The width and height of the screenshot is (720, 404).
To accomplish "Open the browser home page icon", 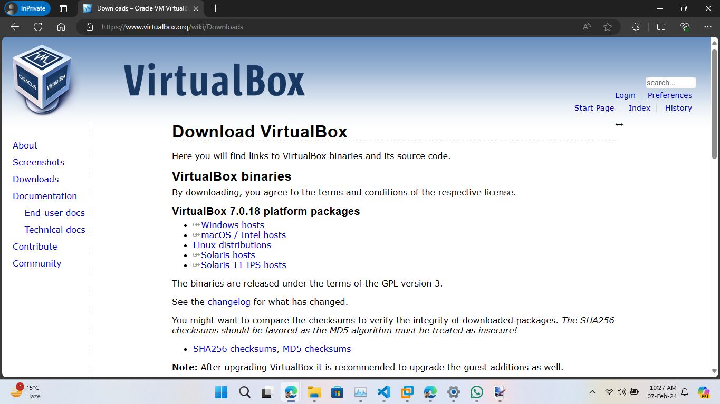I will pos(61,27).
